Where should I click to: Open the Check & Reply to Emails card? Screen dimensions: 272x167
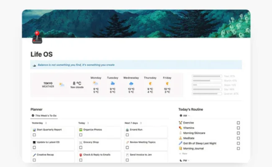pyautogui.click(x=99, y=157)
